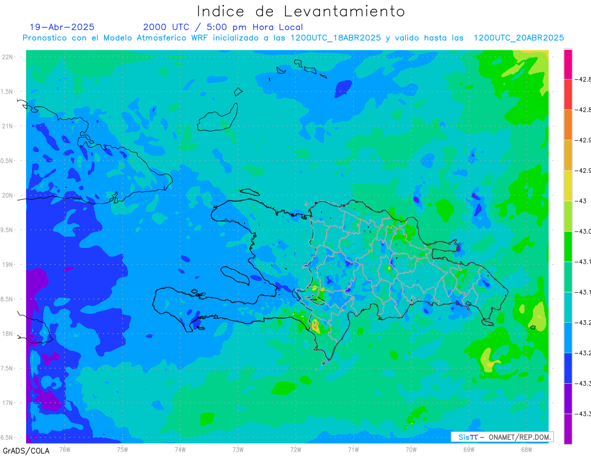Click the '69W' longitude label
The image size is (591, 456).
pyautogui.click(x=469, y=450)
